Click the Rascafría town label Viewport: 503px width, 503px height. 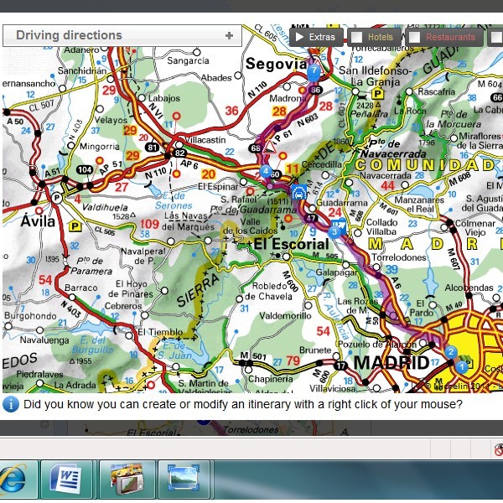point(436,91)
